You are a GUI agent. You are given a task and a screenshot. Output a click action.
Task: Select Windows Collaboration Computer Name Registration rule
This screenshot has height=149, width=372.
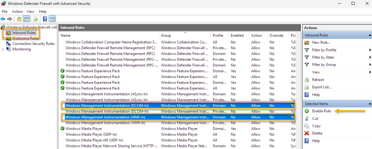(x=177, y=42)
